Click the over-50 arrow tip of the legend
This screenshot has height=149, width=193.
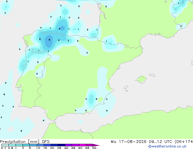pos(96,145)
